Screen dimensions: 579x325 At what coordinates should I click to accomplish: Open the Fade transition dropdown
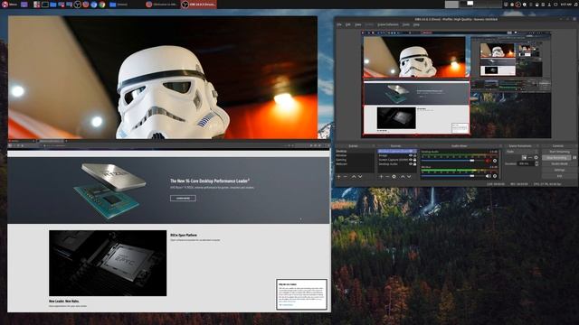[x=522, y=152]
